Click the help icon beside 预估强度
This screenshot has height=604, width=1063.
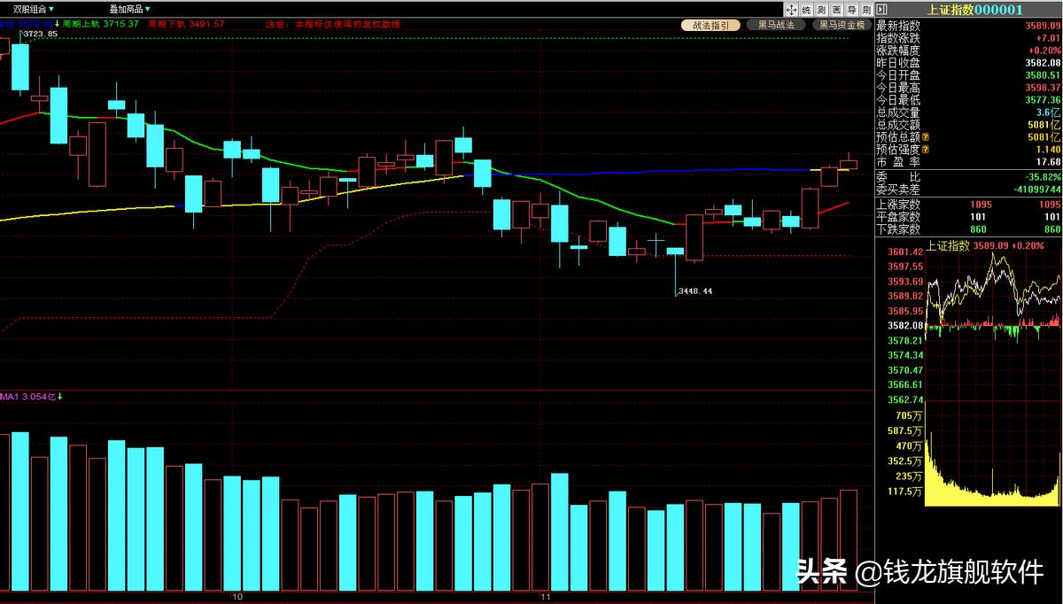926,151
